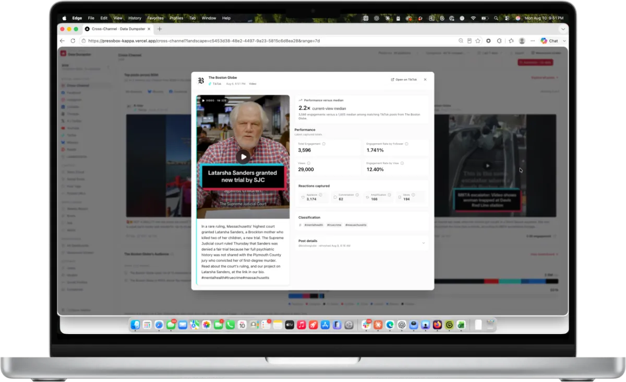Open the Music app from the Dock
This screenshot has width=626, height=382.
click(x=302, y=325)
